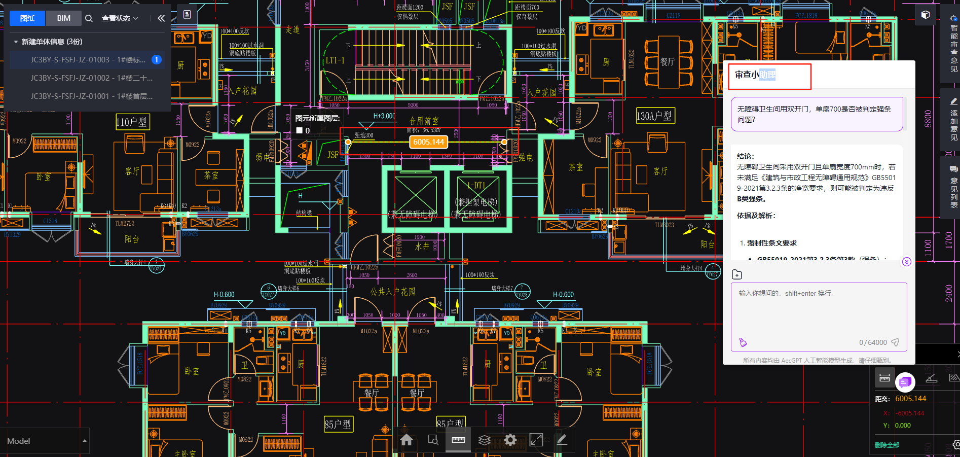Select the markup pencil tool
The image size is (960, 457).
point(562,440)
